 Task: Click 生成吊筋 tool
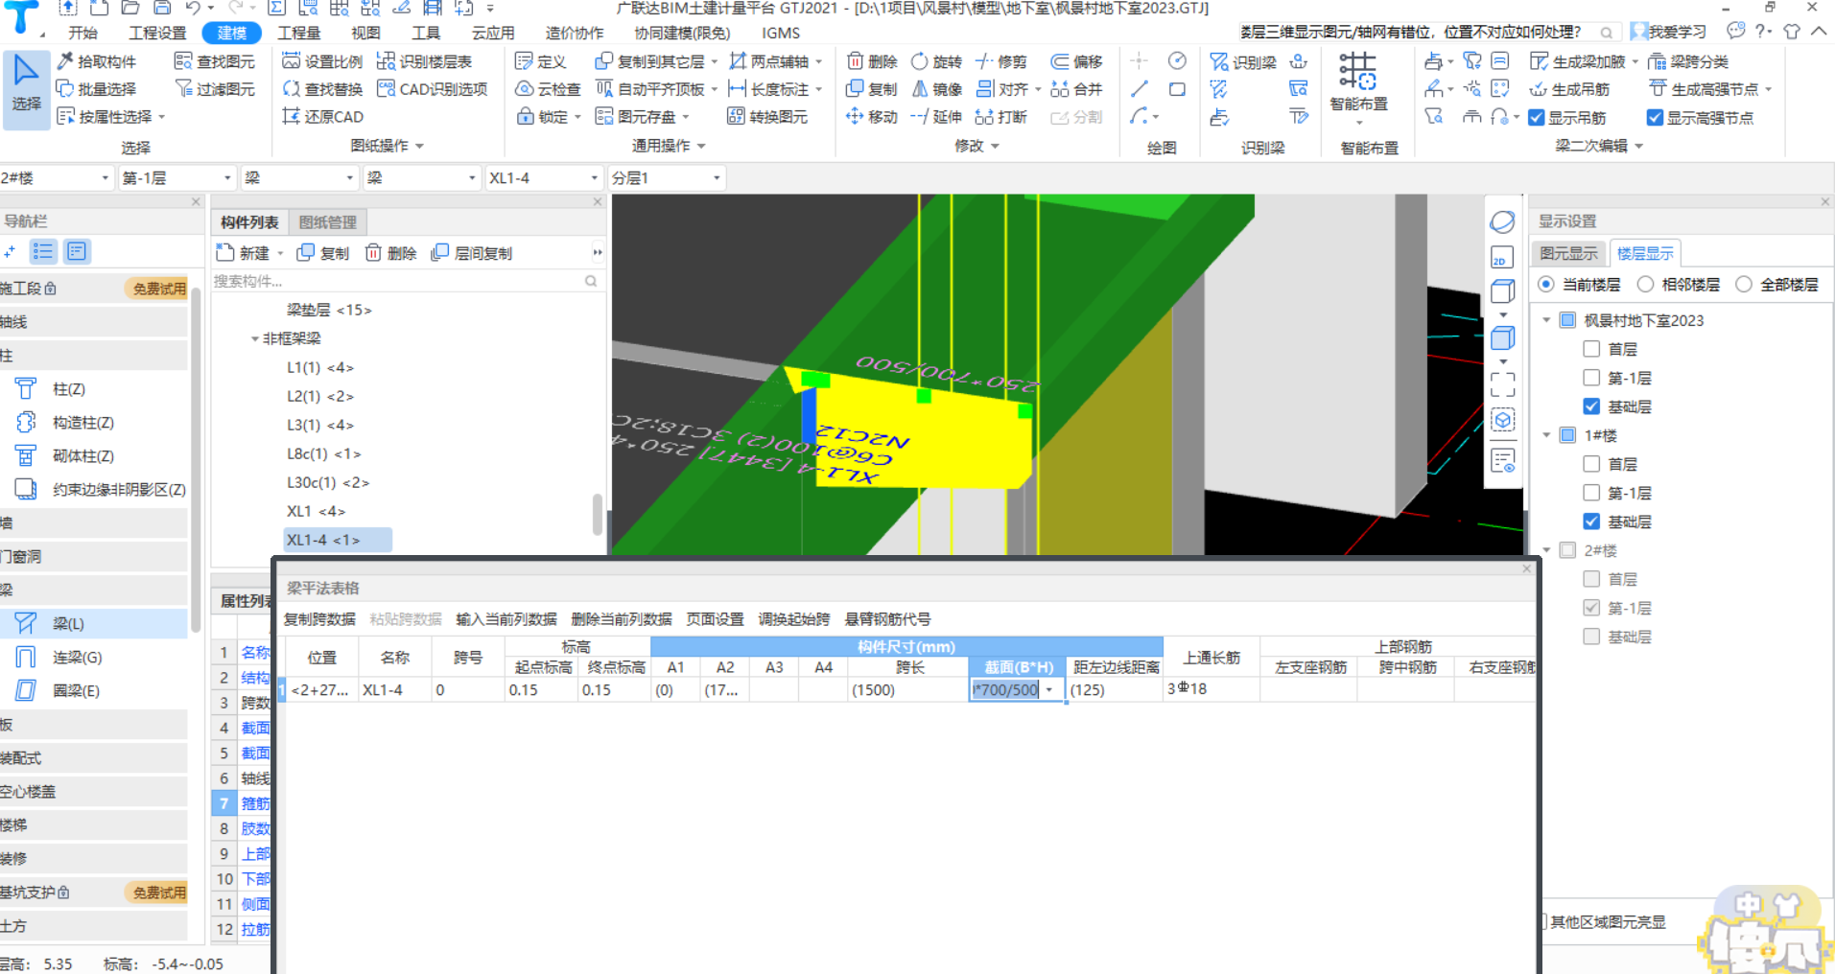tap(1569, 89)
